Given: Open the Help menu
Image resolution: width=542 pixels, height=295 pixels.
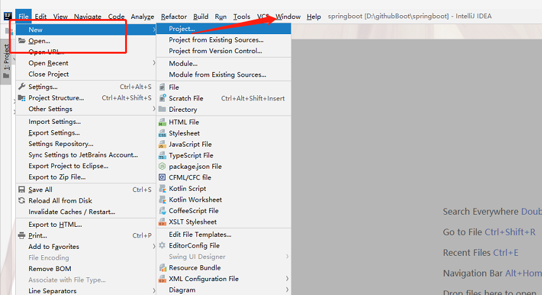Looking at the screenshot, I should [x=314, y=16].
